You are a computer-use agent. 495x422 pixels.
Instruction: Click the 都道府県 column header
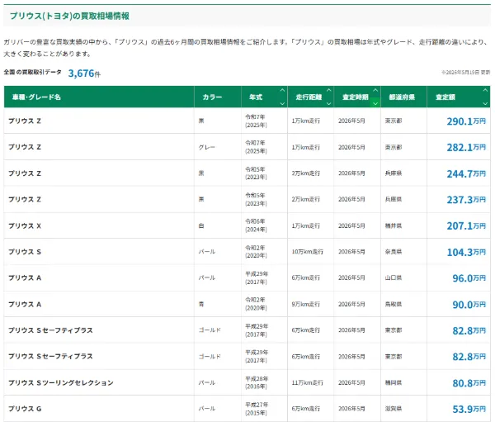point(402,97)
